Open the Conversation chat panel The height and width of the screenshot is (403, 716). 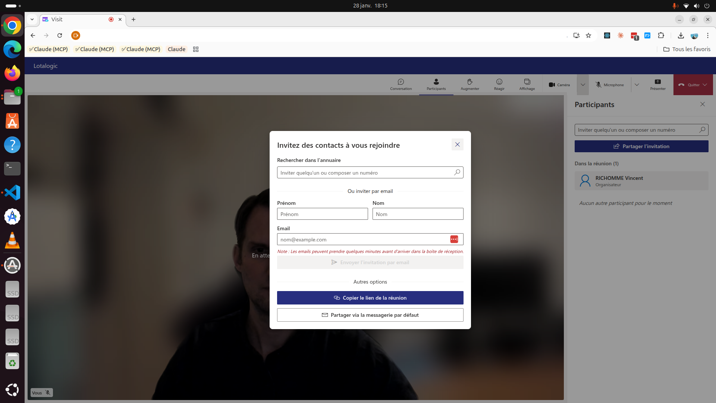(401, 85)
